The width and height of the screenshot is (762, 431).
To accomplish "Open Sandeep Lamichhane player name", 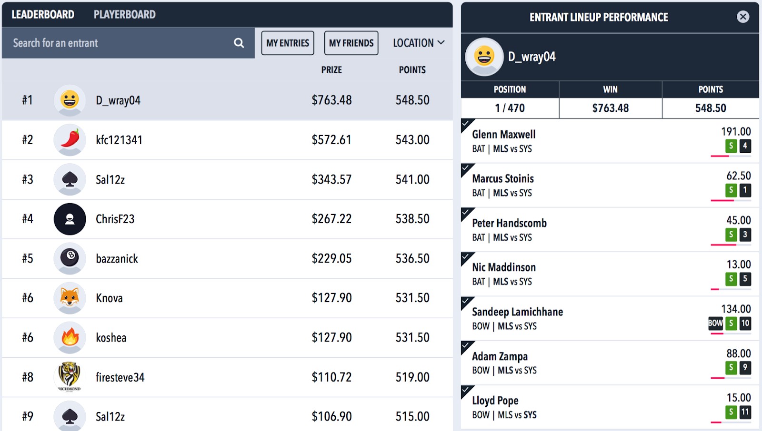I will coord(518,312).
